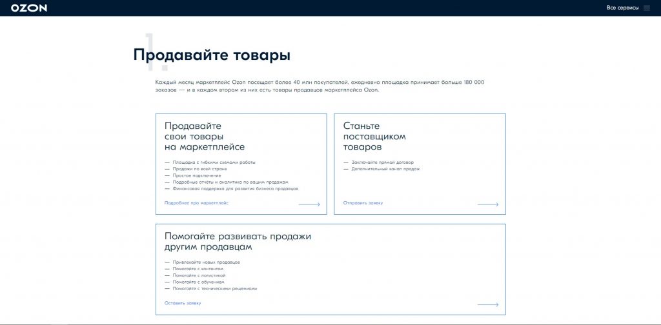Click the "Финансовая поддержка" bullet item

[235, 189]
